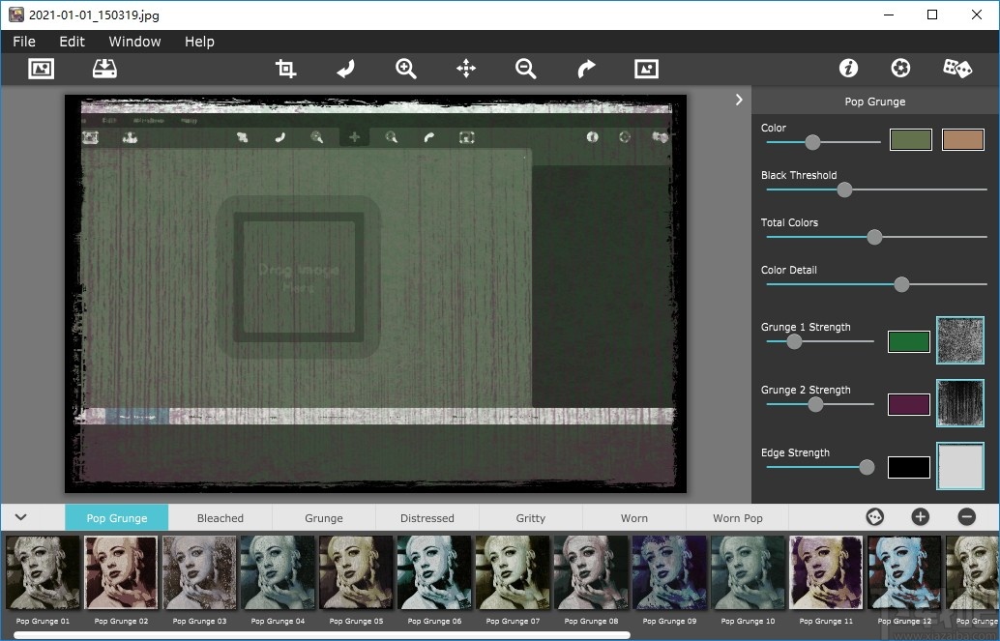1000x641 pixels.
Task: Click the add preset plus button
Action: click(920, 517)
